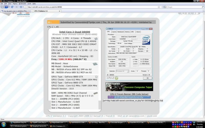Select the CPU-Z Validator 2.1 browser tab

pyautogui.click(x=46, y=11)
